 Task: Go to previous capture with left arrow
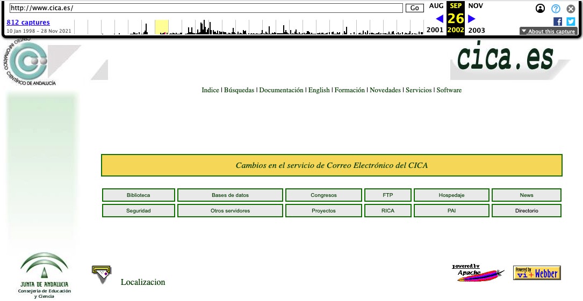440,19
